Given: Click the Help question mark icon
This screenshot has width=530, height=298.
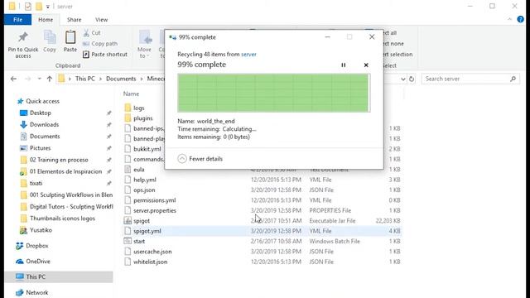Looking at the screenshot, I should (x=521, y=19).
